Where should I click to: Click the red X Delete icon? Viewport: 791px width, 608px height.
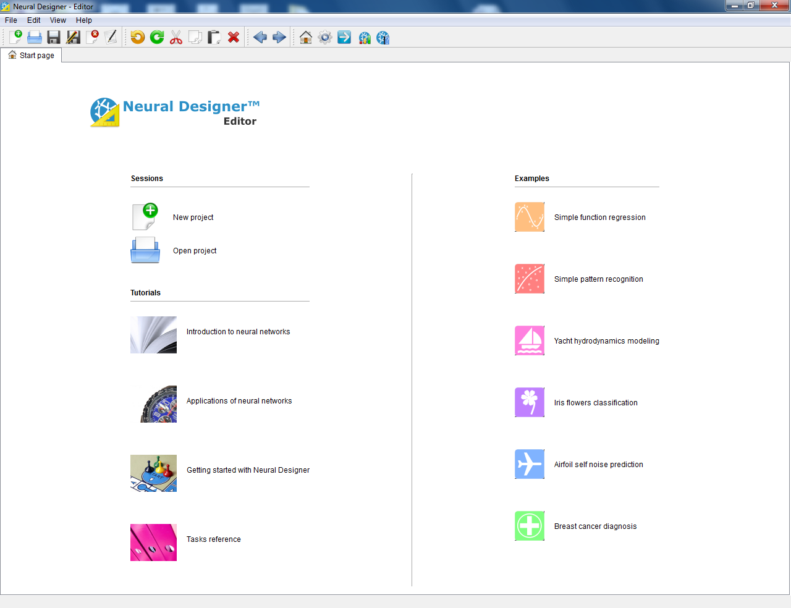pyautogui.click(x=234, y=37)
